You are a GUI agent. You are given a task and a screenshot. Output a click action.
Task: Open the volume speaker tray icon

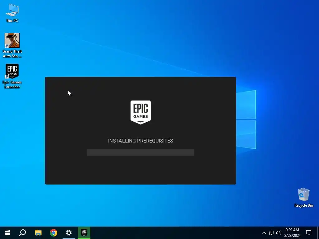279,233
